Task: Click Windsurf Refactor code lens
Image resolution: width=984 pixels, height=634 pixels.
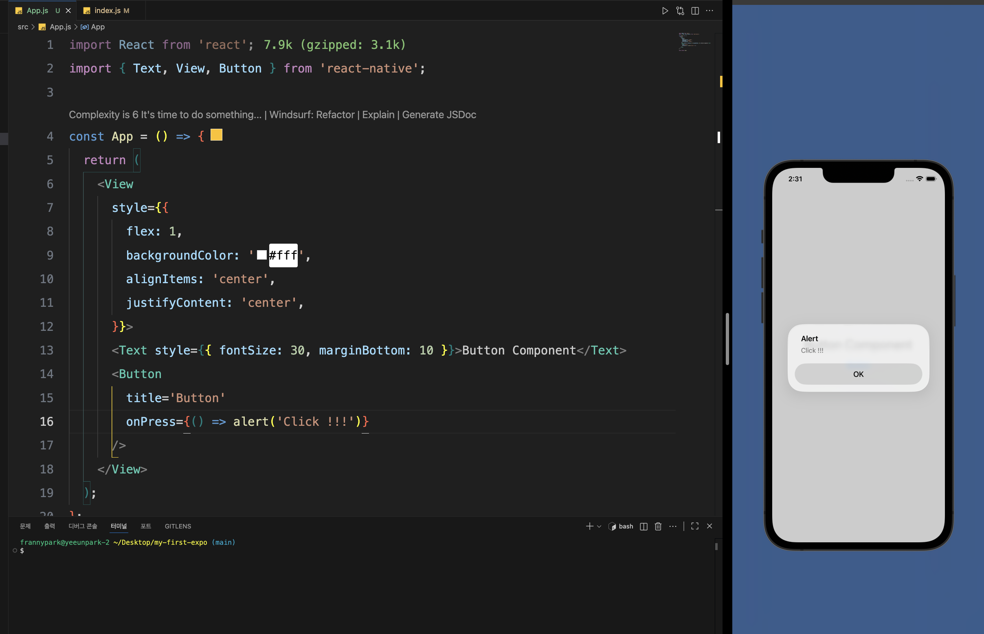Action: coord(312,114)
